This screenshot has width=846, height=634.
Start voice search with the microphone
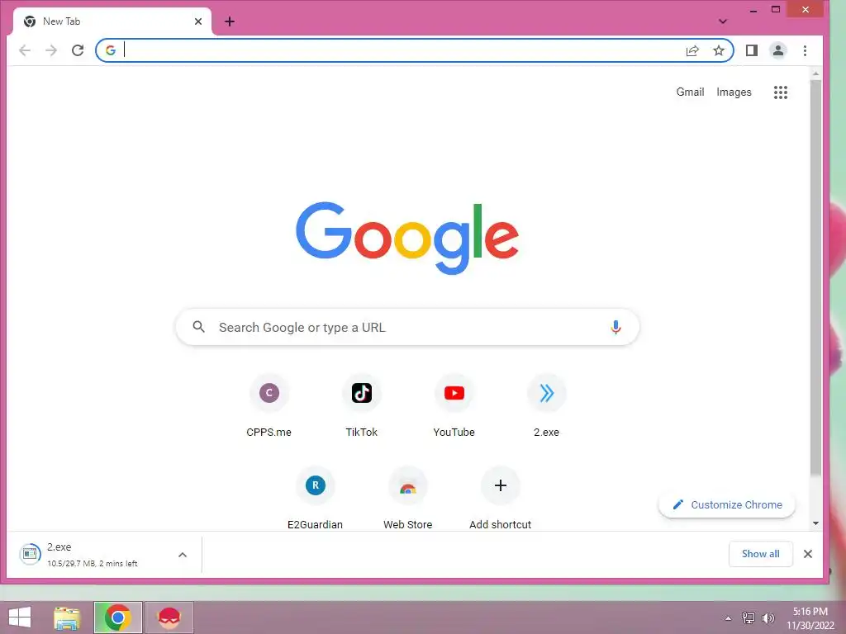(615, 327)
